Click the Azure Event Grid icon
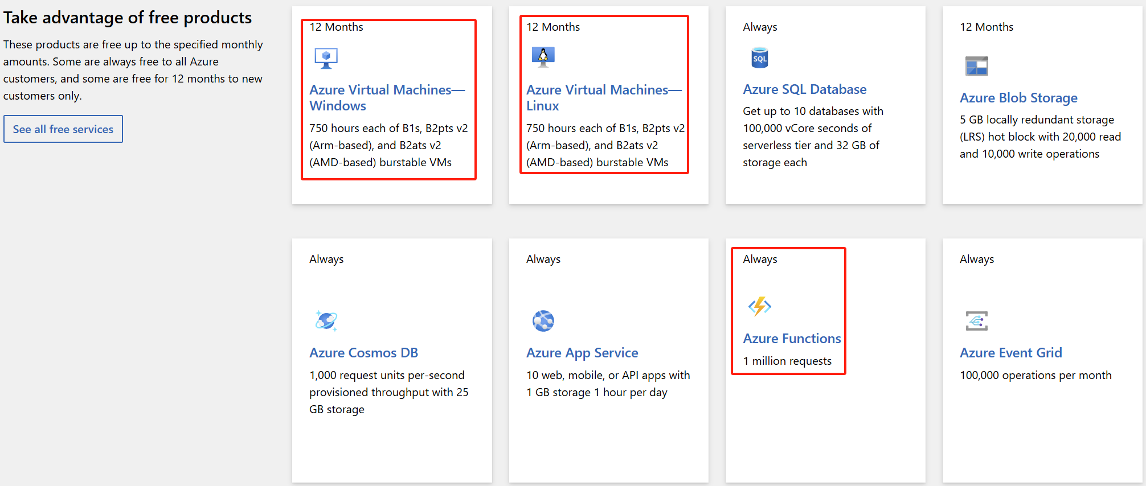 (x=976, y=321)
